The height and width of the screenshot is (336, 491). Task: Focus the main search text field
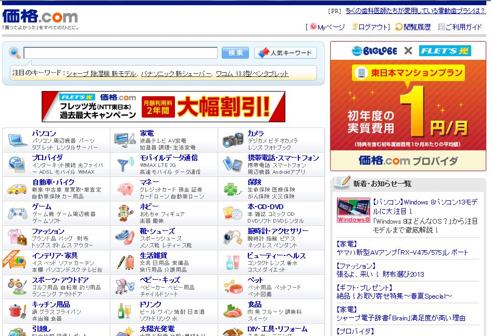pos(121,53)
